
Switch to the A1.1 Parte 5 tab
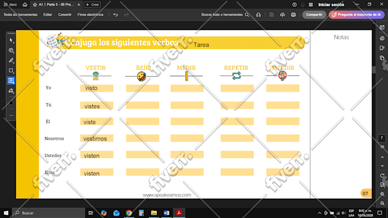point(56,5)
